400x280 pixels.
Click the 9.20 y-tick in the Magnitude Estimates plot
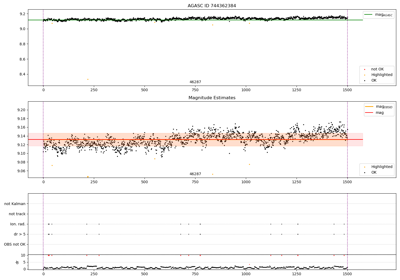click(21, 110)
